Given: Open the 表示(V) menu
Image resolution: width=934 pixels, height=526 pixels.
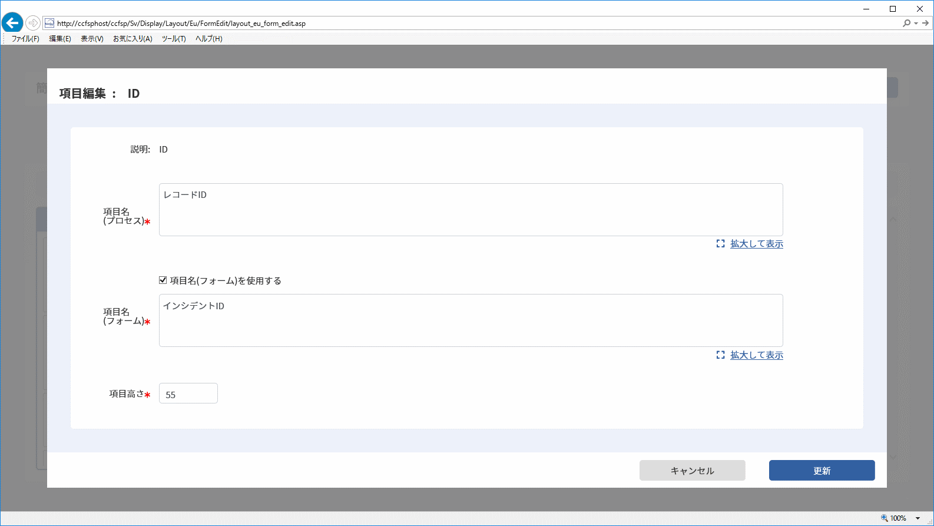Looking at the screenshot, I should (x=92, y=39).
